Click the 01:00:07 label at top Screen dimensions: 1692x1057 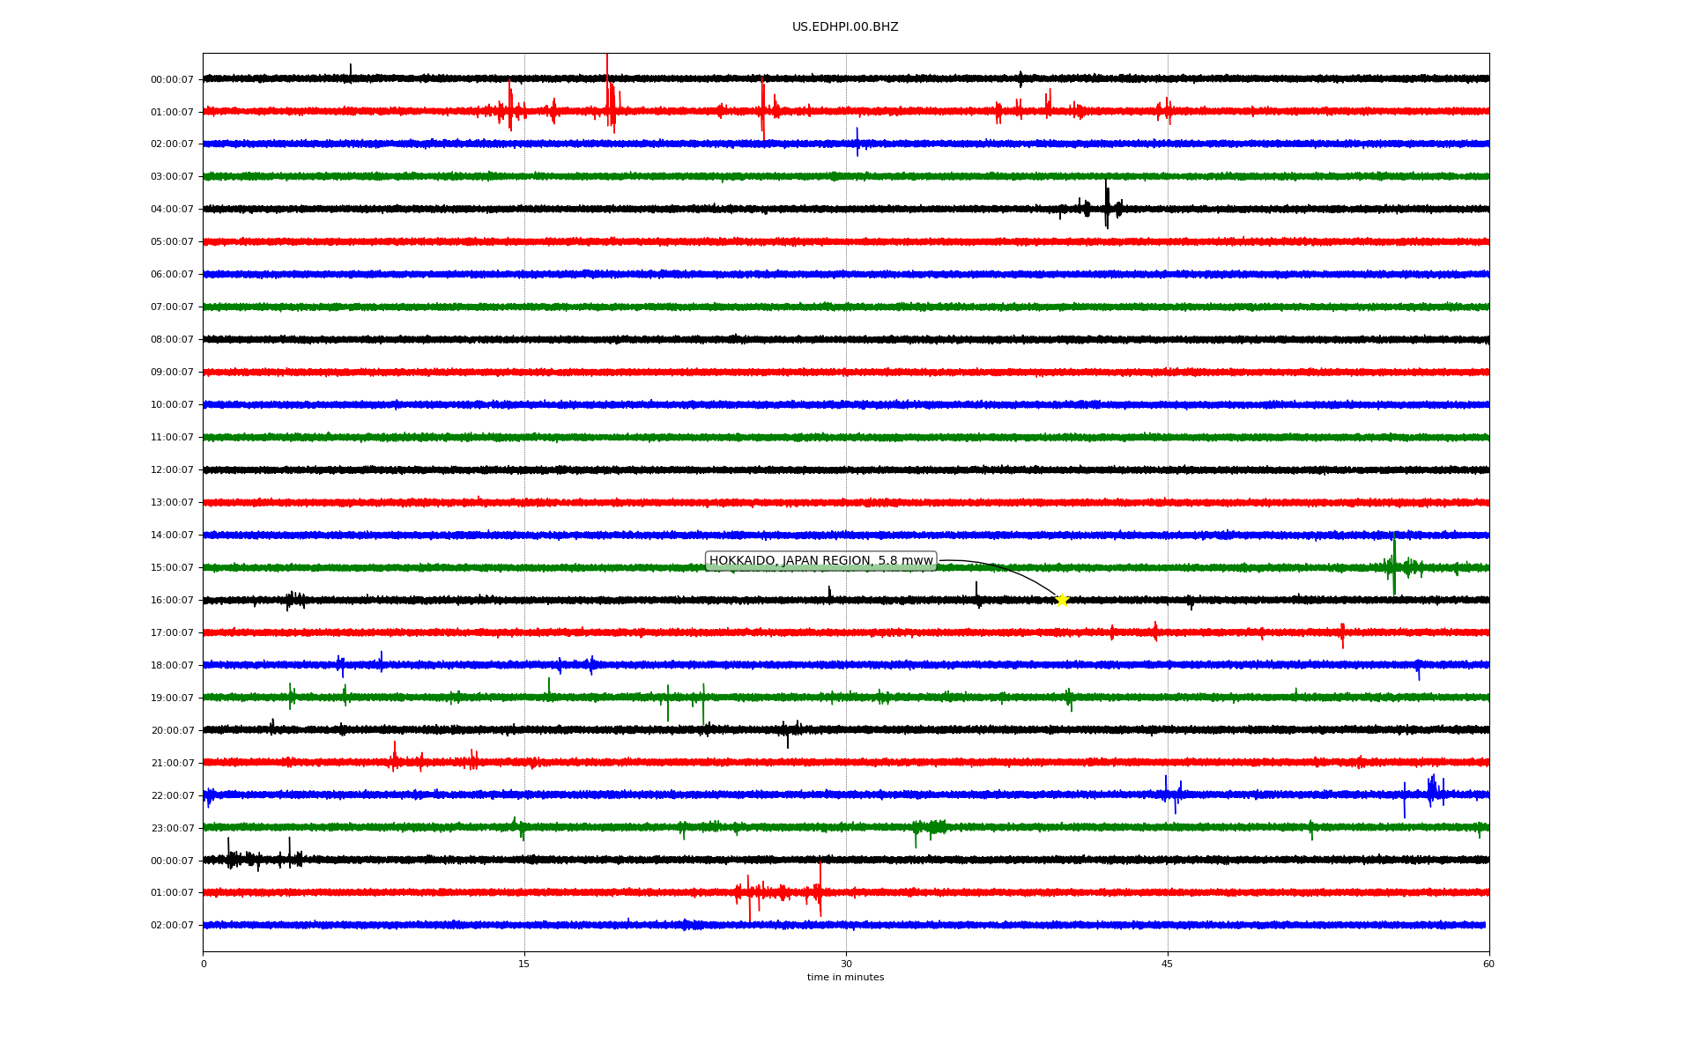[172, 113]
